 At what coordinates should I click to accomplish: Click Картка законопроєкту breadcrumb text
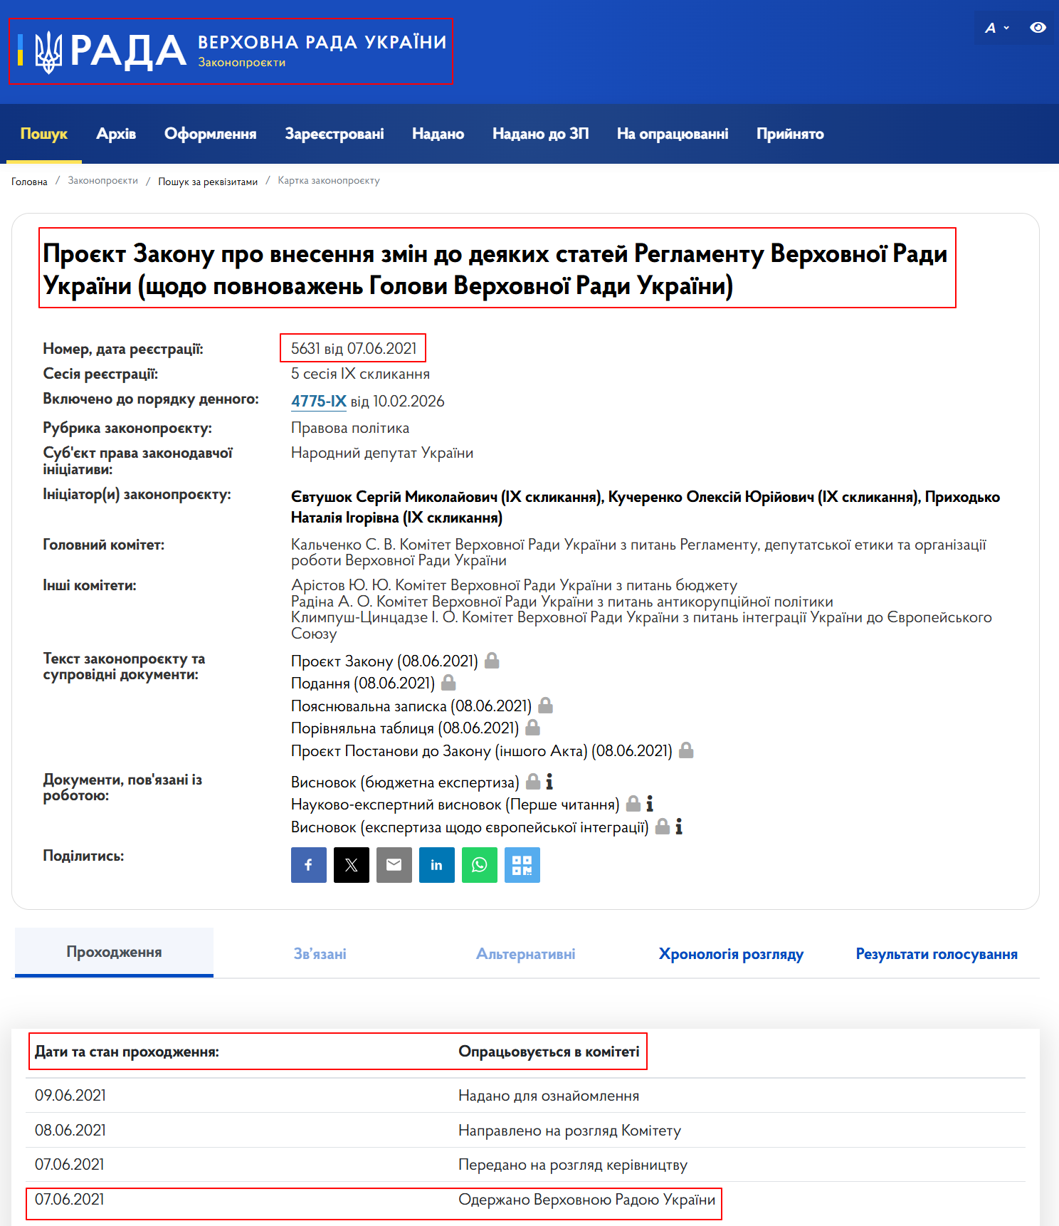click(x=329, y=181)
